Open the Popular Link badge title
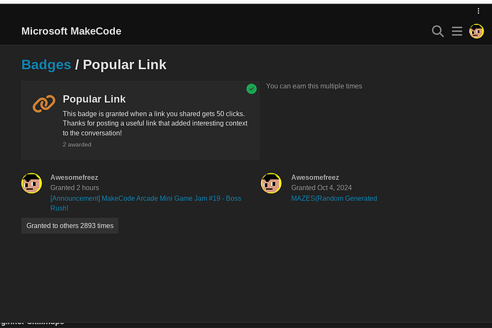 (x=94, y=99)
